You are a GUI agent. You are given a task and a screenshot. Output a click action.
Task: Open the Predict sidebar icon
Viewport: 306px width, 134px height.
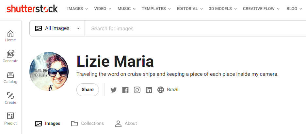pyautogui.click(x=10, y=119)
